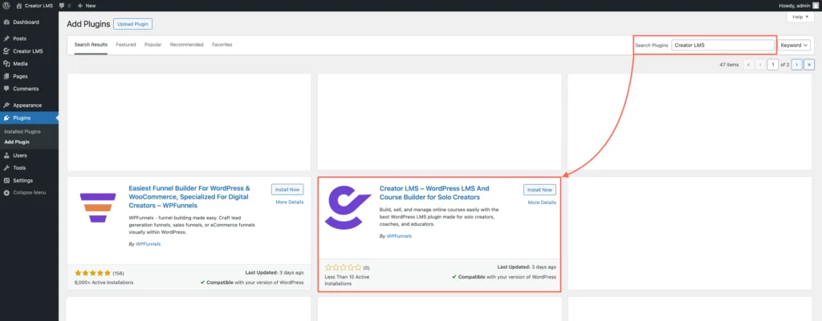The height and width of the screenshot is (321, 822).
Task: Switch to the Recommended tab
Action: (x=186, y=45)
